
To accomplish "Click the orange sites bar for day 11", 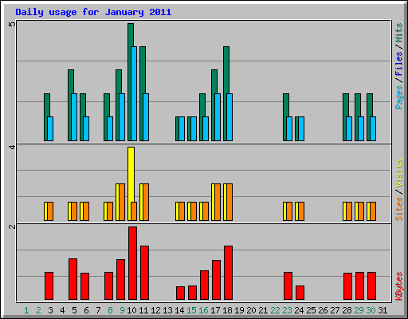I will (146, 202).
